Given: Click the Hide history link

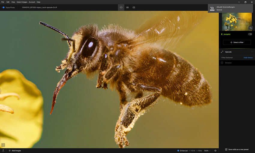Looking at the screenshot, I should [x=248, y=58].
